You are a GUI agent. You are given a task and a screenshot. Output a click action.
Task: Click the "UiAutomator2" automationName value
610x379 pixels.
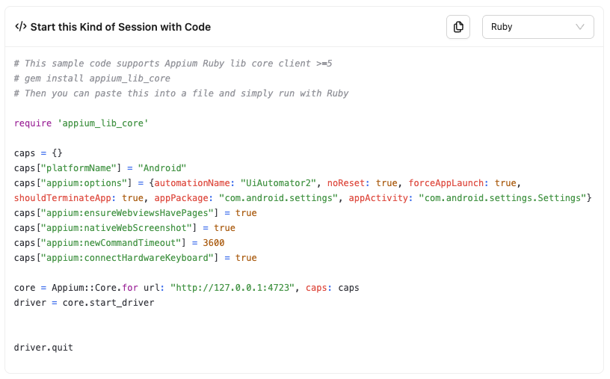coord(278,183)
